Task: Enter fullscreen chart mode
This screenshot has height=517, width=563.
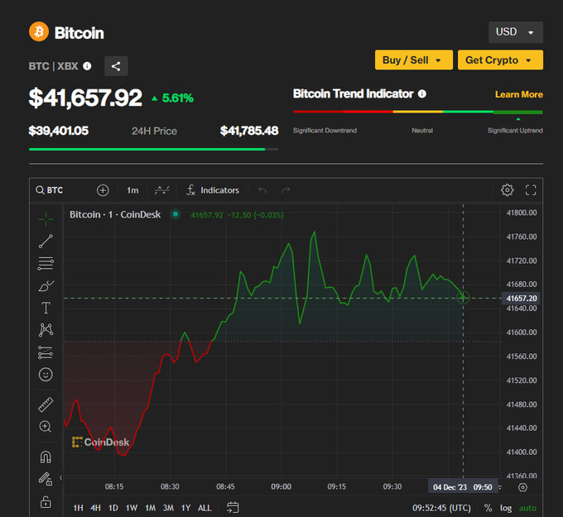Action: [531, 190]
